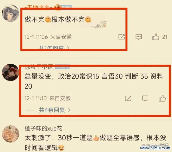172x152 pixels.
Task: Tap the planet sticker decoration on the first comment
Action: click(99, 25)
